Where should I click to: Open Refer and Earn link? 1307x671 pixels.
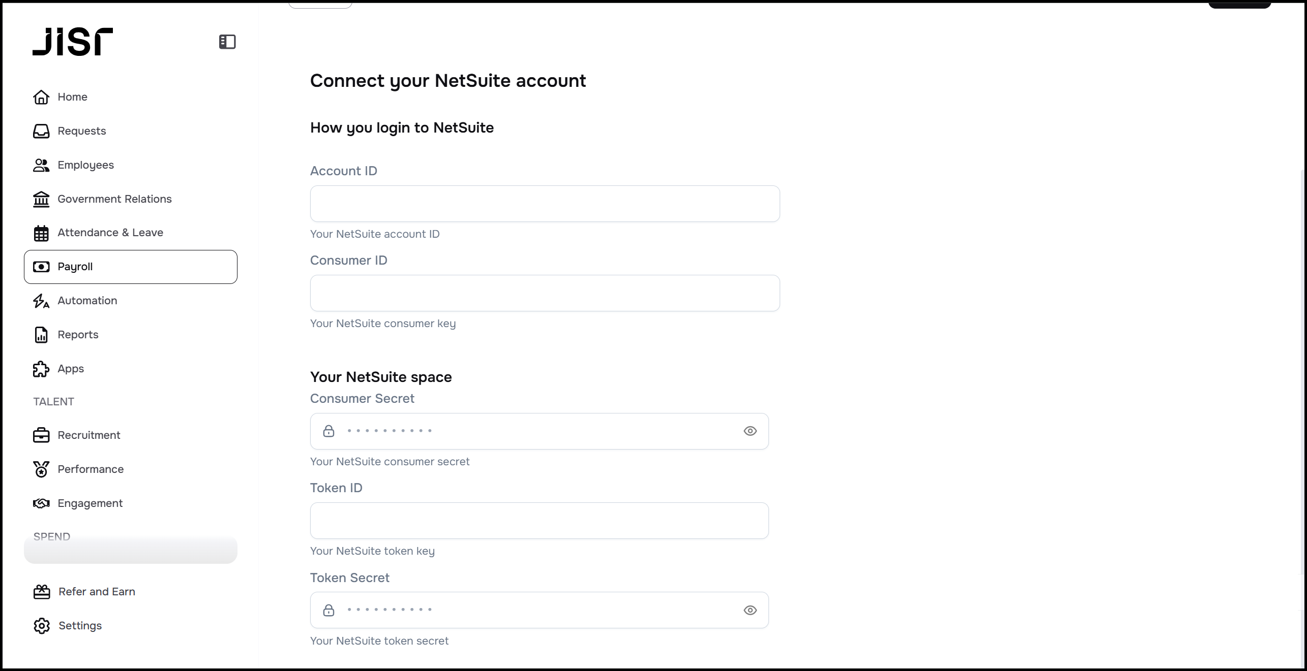96,592
